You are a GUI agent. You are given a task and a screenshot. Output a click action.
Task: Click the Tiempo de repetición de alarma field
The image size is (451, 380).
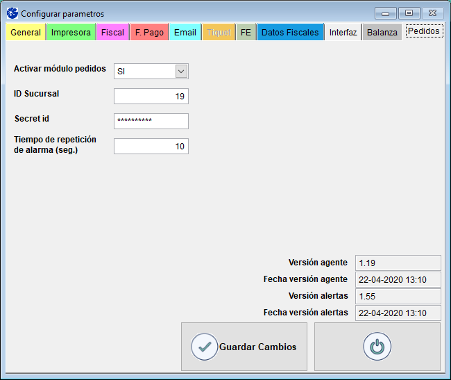point(151,147)
